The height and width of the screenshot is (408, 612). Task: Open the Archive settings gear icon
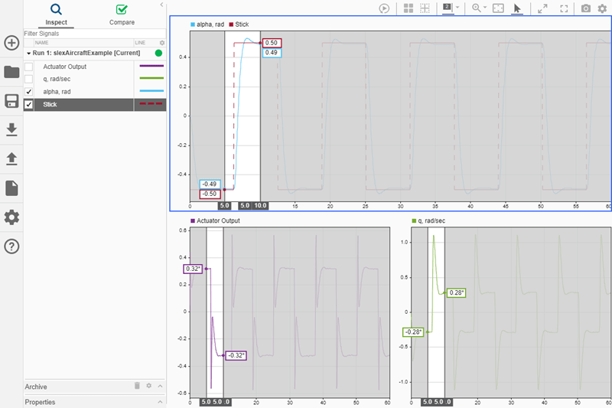(x=148, y=386)
